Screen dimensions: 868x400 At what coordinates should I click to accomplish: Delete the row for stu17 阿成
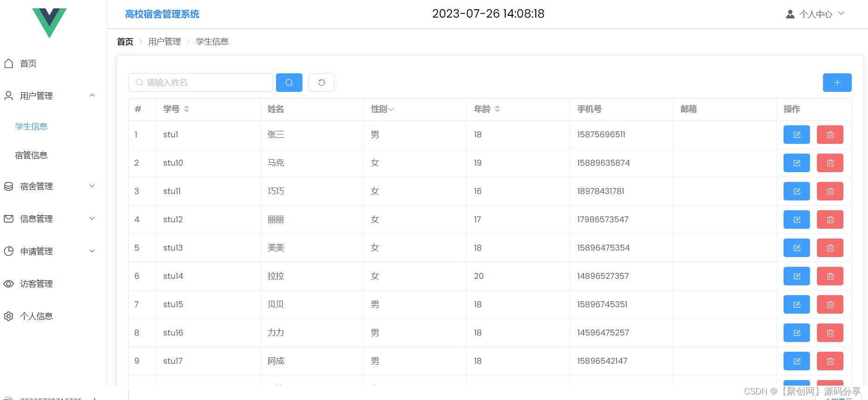coord(830,361)
